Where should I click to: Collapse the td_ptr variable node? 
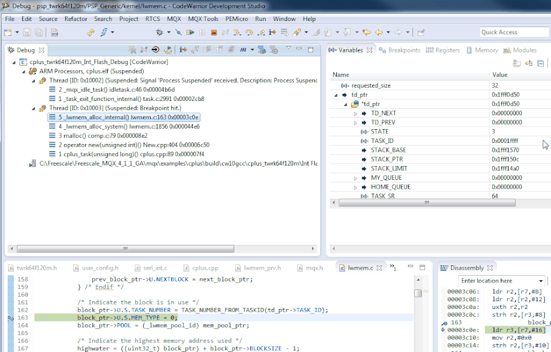(x=336, y=95)
